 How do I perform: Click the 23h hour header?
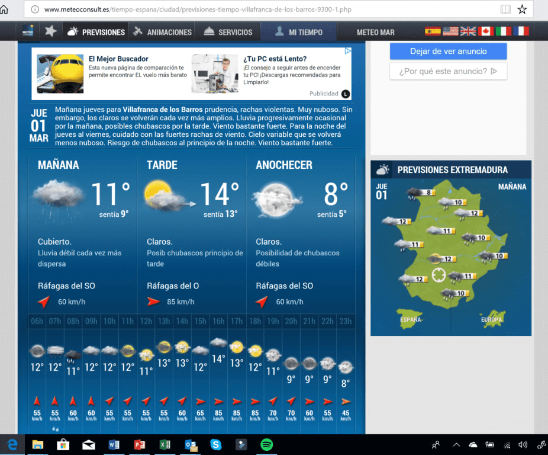pos(346,321)
